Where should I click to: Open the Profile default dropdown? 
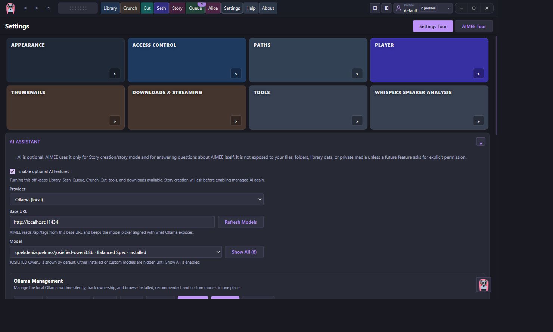coord(423,8)
